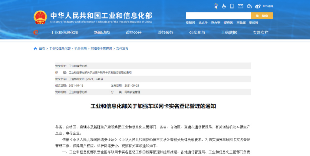Click the 成文日期 value 2021-09-13
310x156 pixels.
click(x=76, y=86)
